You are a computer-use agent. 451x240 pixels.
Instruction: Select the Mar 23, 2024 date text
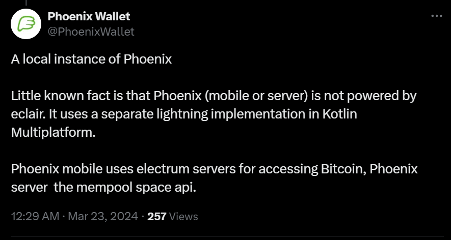click(x=103, y=216)
